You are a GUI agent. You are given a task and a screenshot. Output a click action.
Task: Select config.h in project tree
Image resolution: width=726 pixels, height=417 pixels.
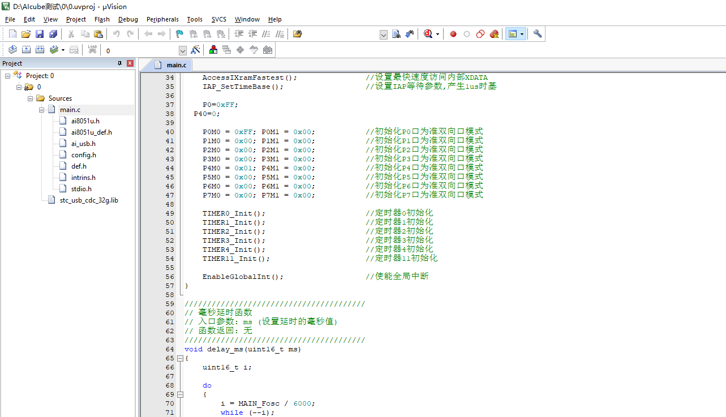[x=83, y=155]
